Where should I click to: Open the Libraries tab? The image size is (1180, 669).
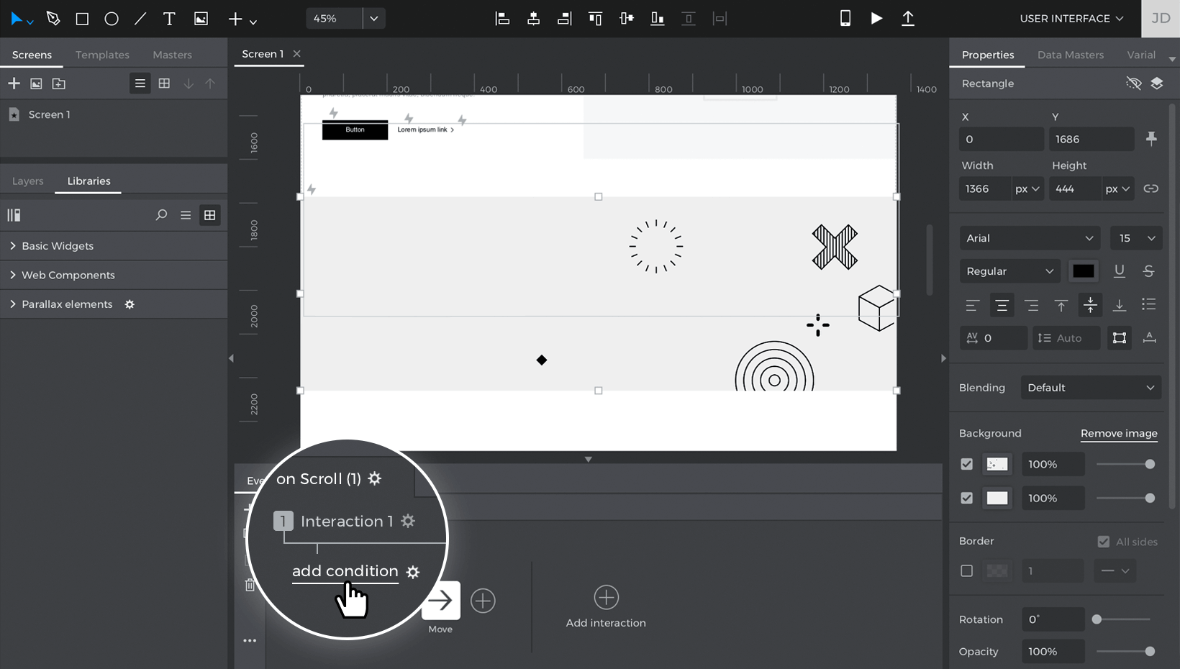pyautogui.click(x=88, y=181)
